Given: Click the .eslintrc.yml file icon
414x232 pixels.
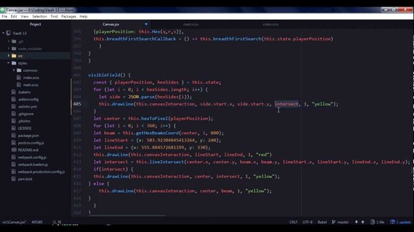Looking at the screenshot, I should [x=14, y=106].
